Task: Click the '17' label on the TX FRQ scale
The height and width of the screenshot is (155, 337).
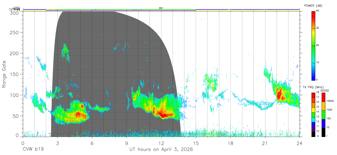Action: (x=318, y=97)
